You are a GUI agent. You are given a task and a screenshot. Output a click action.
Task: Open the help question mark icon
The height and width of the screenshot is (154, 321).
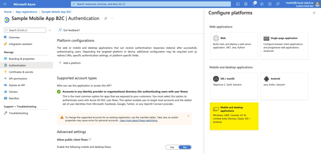[x=270, y=4]
